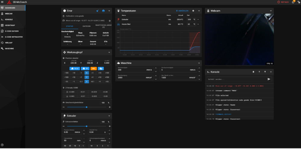Collapse the Werkzeugkopf panel
301x149 pixels.
click(109, 52)
